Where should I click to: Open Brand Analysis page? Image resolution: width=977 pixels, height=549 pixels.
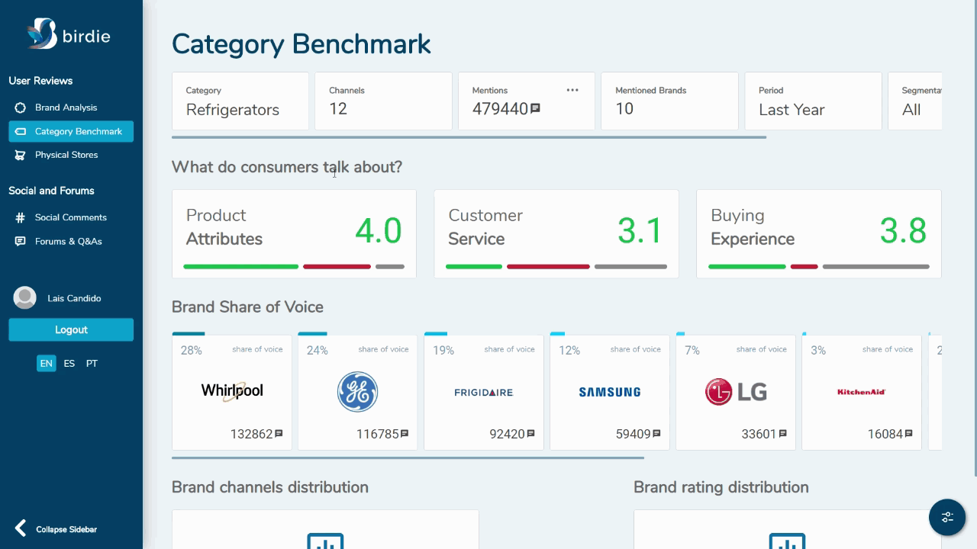coord(66,108)
